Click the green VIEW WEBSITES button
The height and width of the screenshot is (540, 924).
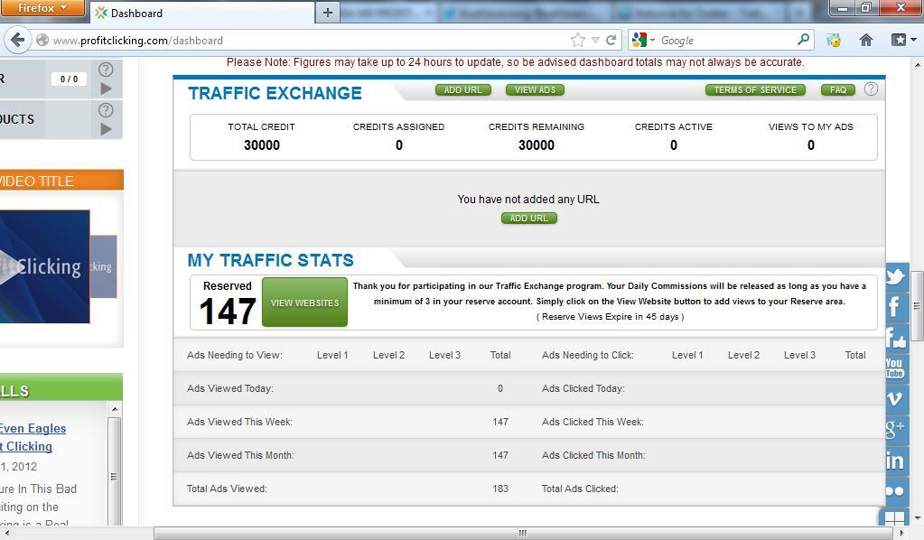pyautogui.click(x=304, y=303)
